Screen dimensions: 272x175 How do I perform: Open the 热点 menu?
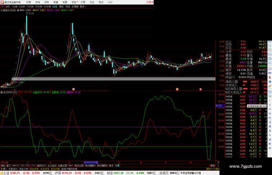(101, 2)
